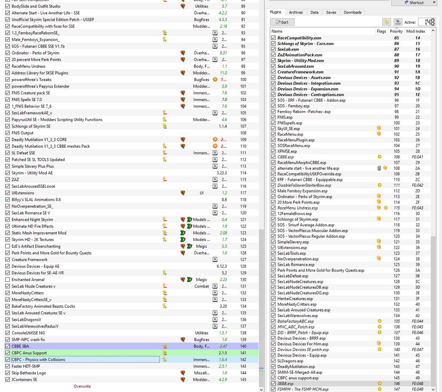Click heart icon on JContainers SE row
Screen dimensions: 442x392
(x=183, y=380)
